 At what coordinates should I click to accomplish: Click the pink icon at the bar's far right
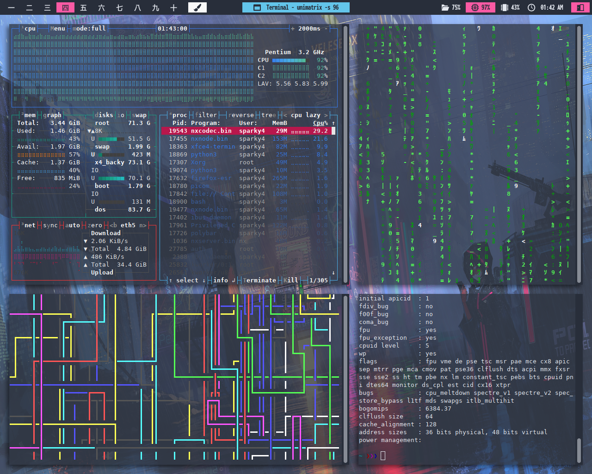point(580,7)
